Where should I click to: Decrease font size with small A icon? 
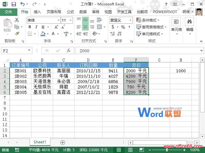tap(63, 27)
